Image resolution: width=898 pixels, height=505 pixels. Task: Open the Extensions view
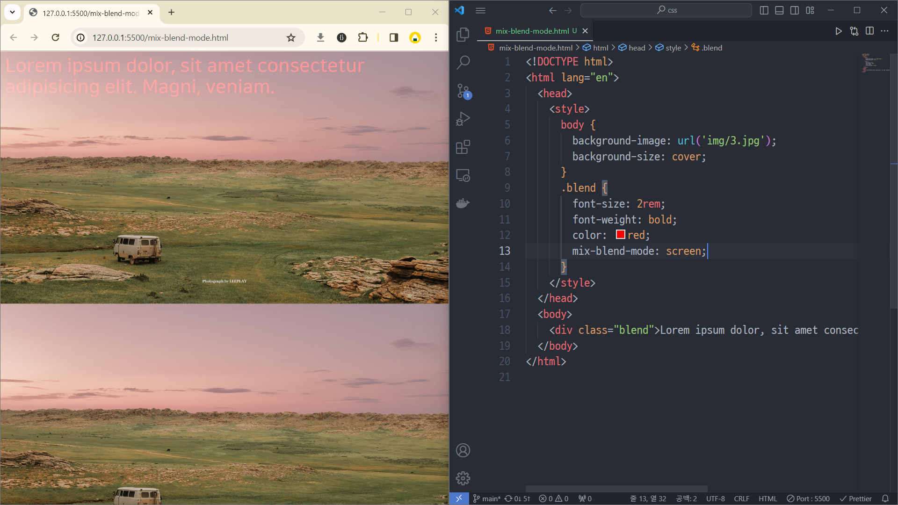pos(463,147)
